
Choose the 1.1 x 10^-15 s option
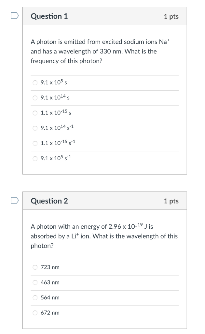point(35,113)
